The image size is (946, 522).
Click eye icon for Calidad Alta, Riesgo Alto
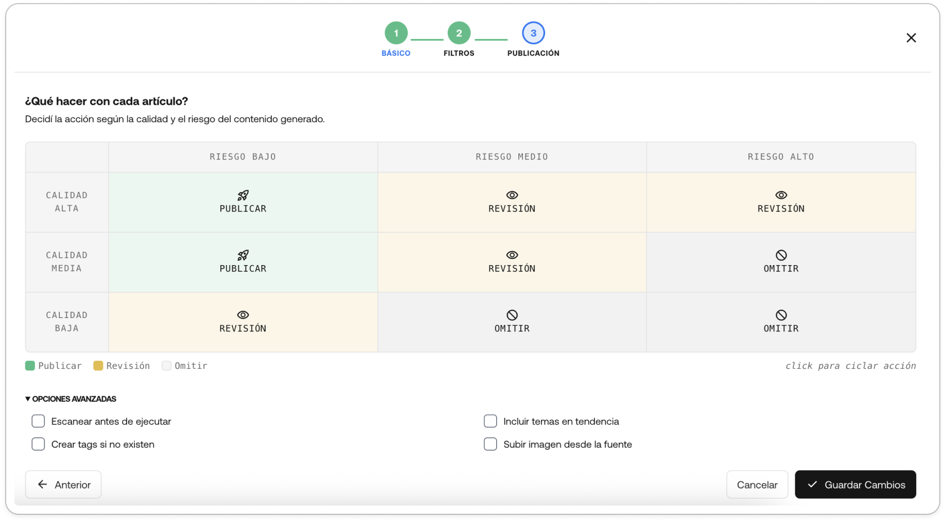pyautogui.click(x=781, y=195)
